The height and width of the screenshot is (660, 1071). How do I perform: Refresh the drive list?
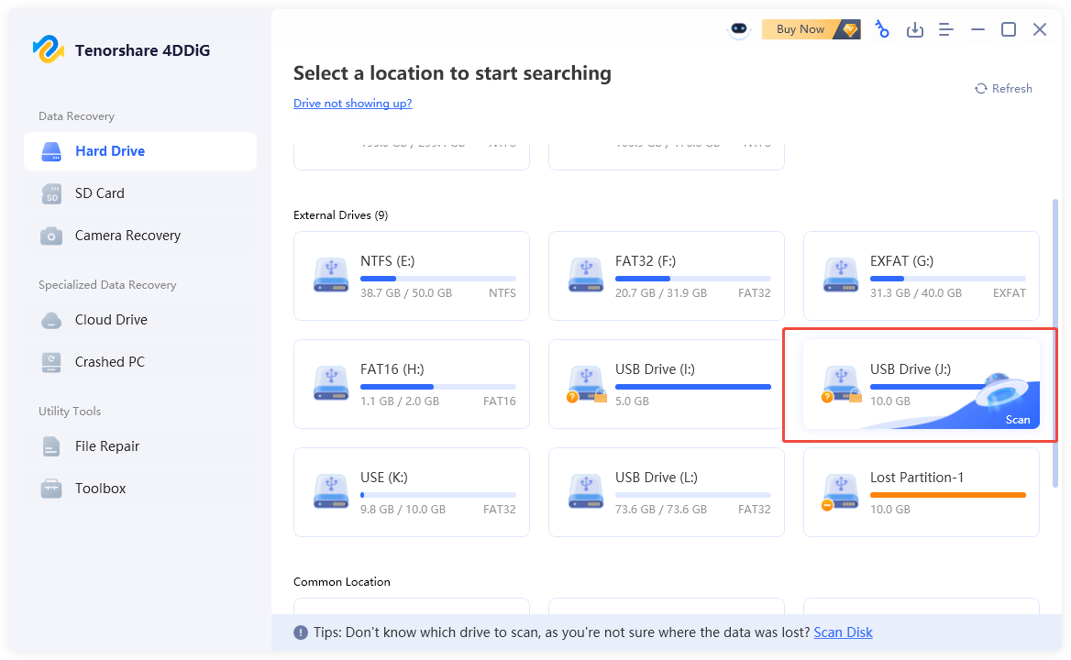[x=1003, y=89]
